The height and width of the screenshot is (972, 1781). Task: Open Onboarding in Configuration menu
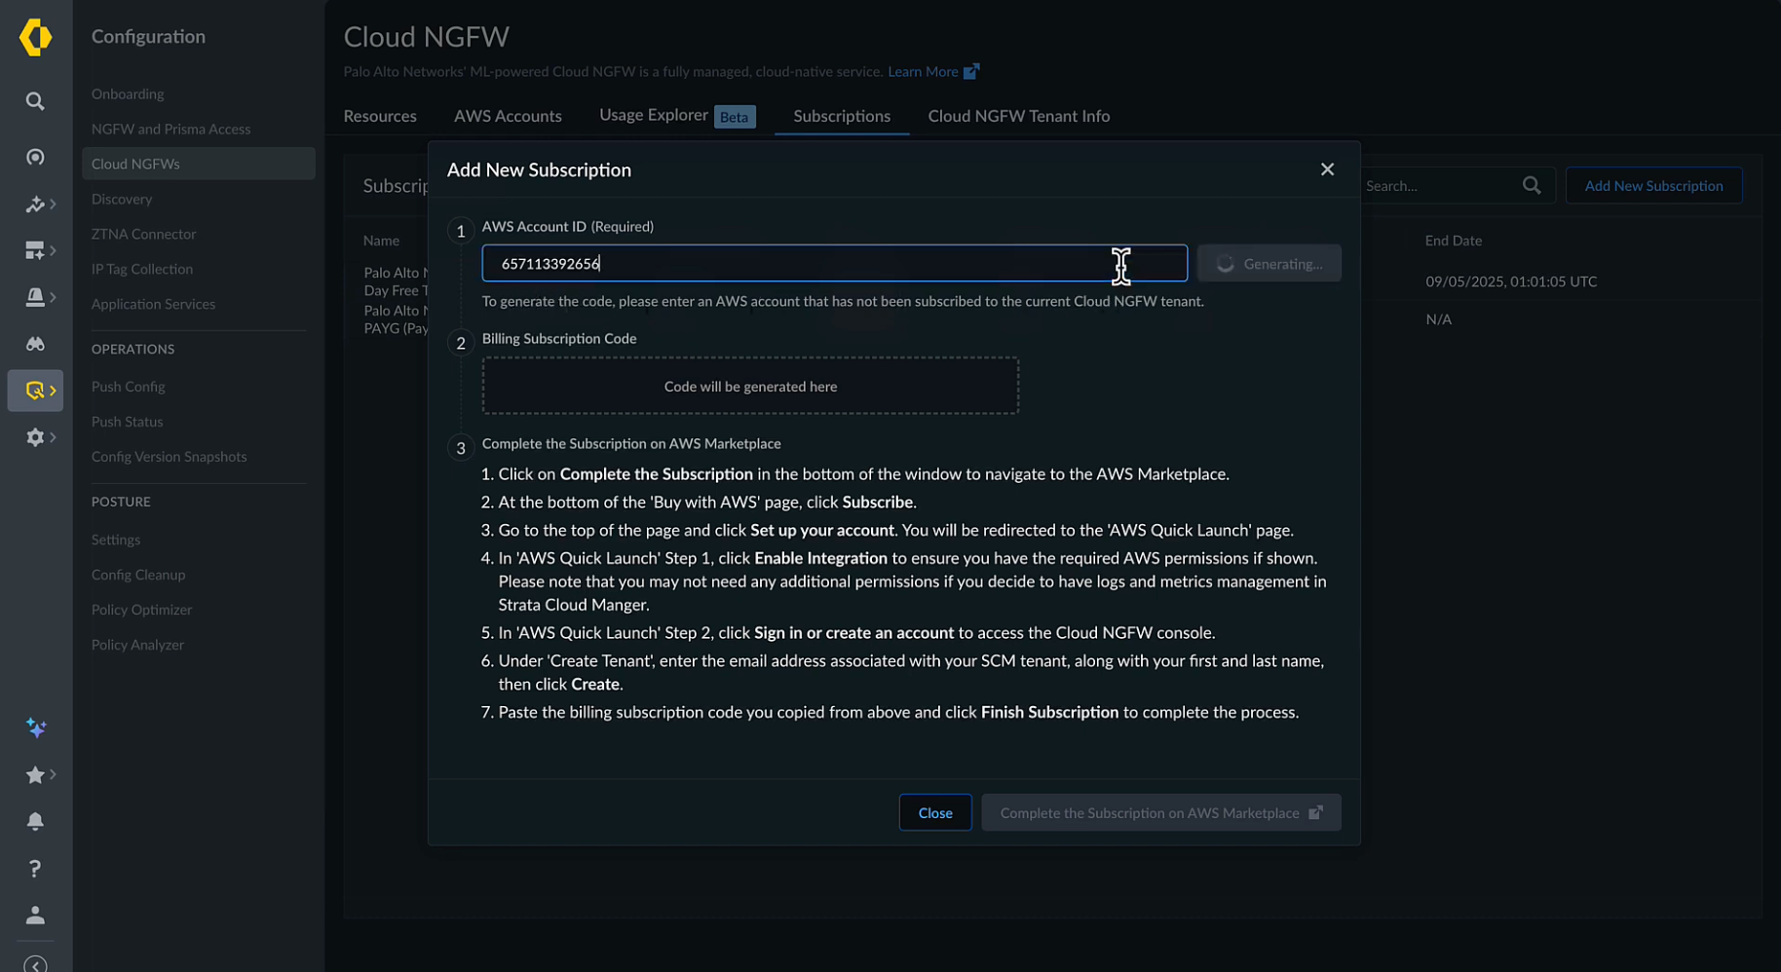point(128,94)
